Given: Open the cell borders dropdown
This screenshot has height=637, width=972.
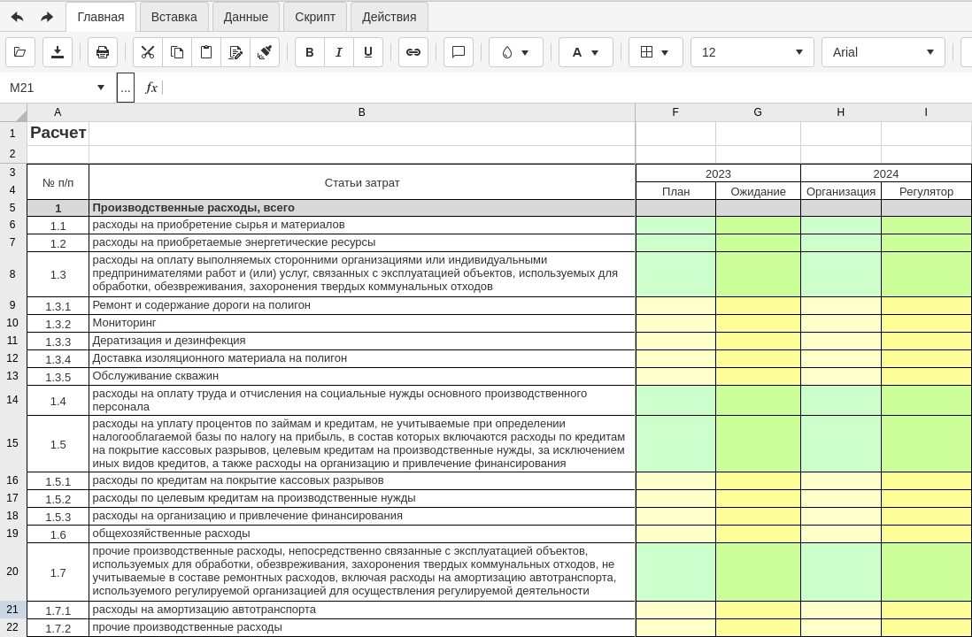Looking at the screenshot, I should coord(655,52).
